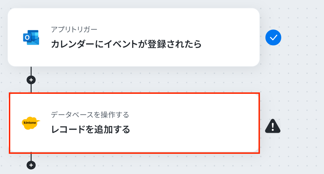This screenshot has height=174, width=324.
Task: Click the connector line above the bottom plus button
Action: pos(31,157)
